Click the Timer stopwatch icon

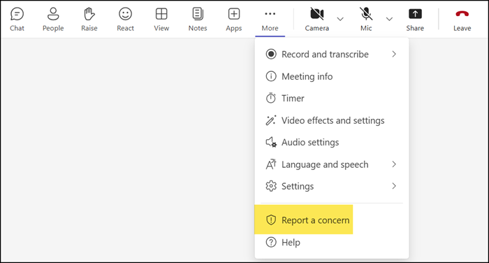pos(271,98)
